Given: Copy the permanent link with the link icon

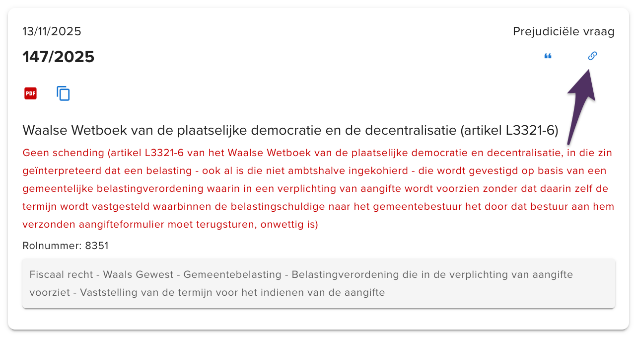Looking at the screenshot, I should (592, 56).
